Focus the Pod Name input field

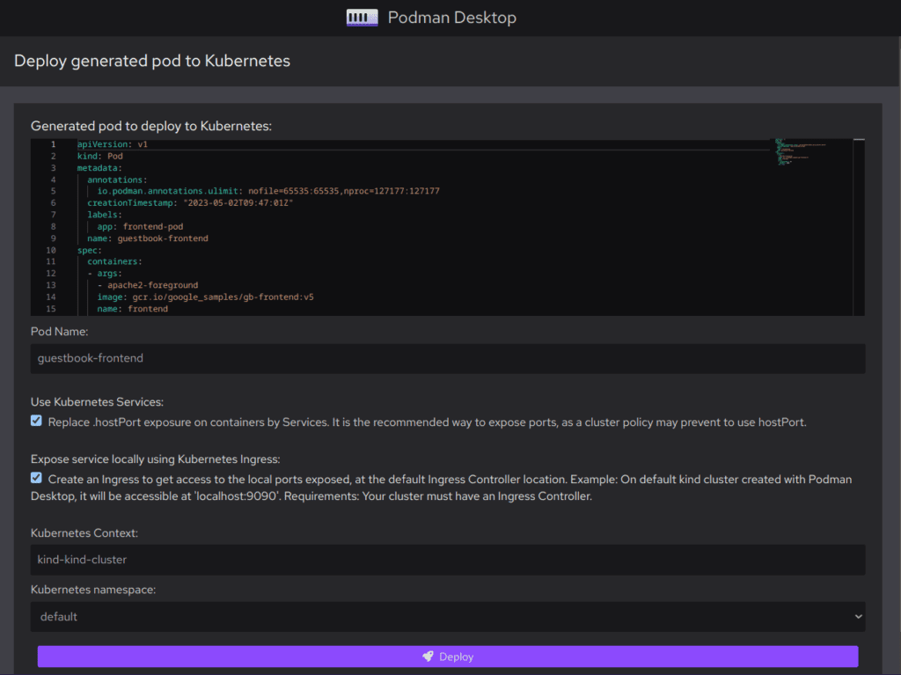point(448,358)
